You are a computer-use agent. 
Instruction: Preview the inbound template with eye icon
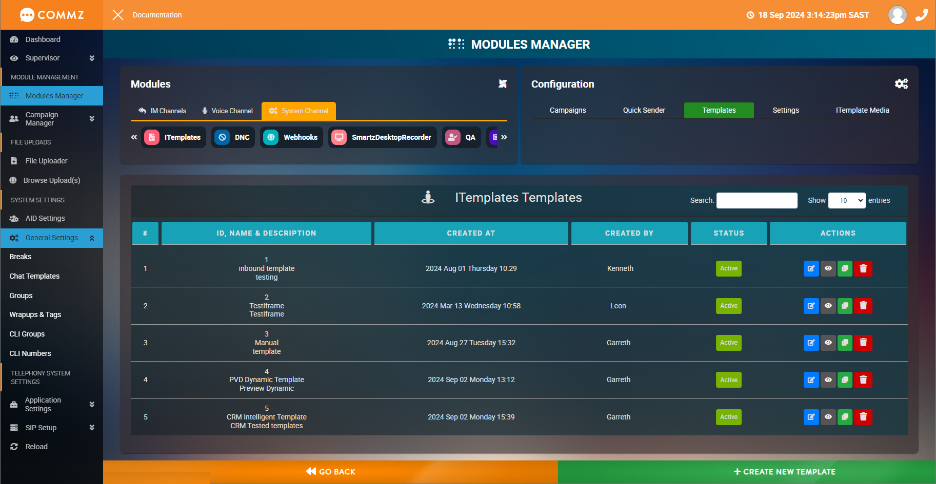pyautogui.click(x=828, y=268)
